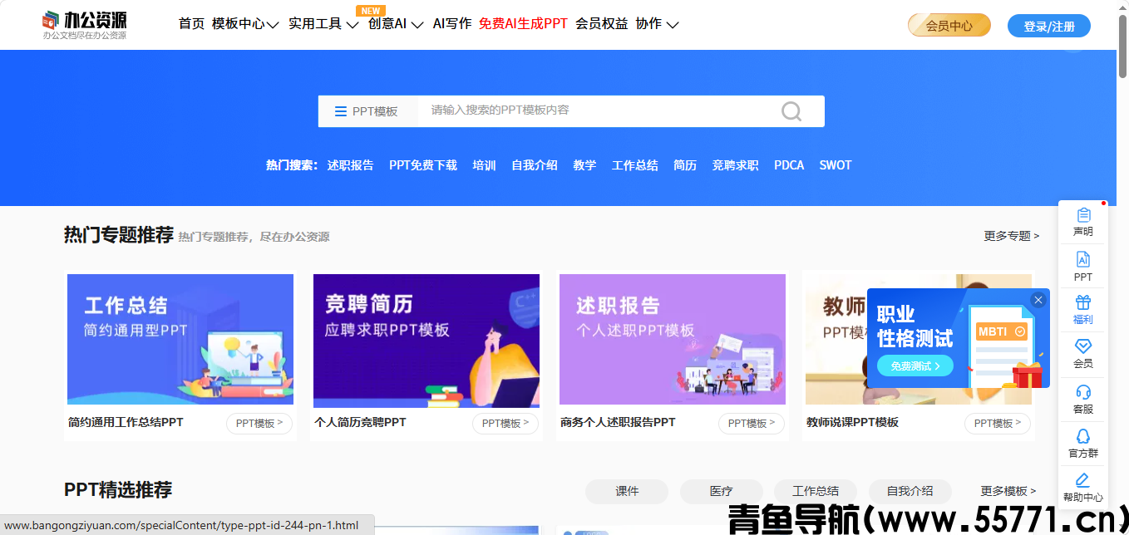Viewport: 1129px width, 535px height.
Task: Select hot search 工作总结
Action: point(635,165)
